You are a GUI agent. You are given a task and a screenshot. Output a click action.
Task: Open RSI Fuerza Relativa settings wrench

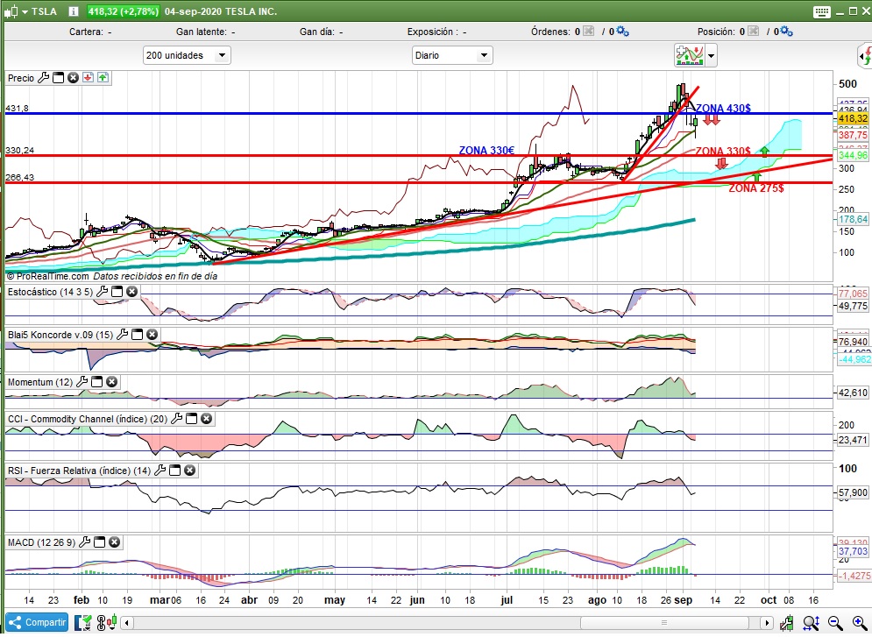[x=160, y=471]
